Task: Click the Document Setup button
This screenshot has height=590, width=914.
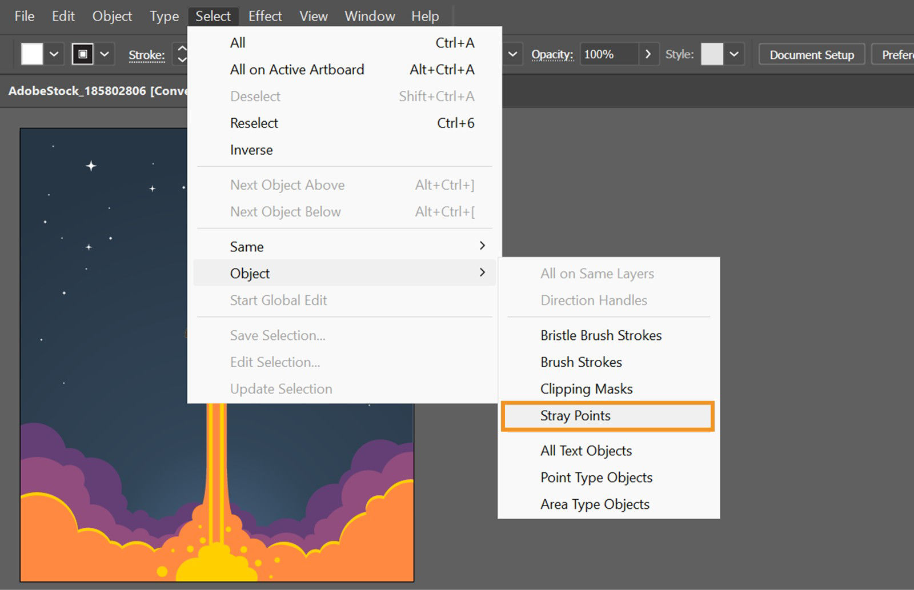Action: tap(812, 54)
